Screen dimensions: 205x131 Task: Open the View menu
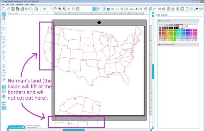pos(12,4)
